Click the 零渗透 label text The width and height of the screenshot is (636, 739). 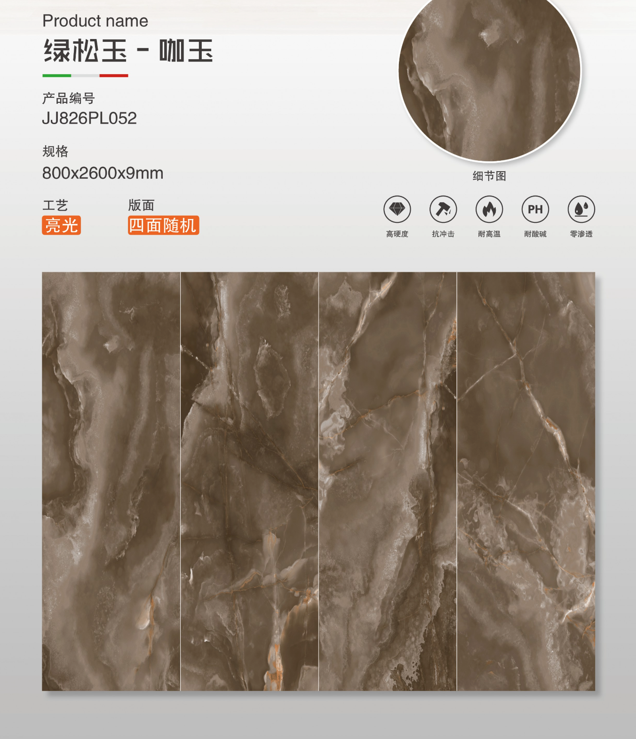point(581,234)
